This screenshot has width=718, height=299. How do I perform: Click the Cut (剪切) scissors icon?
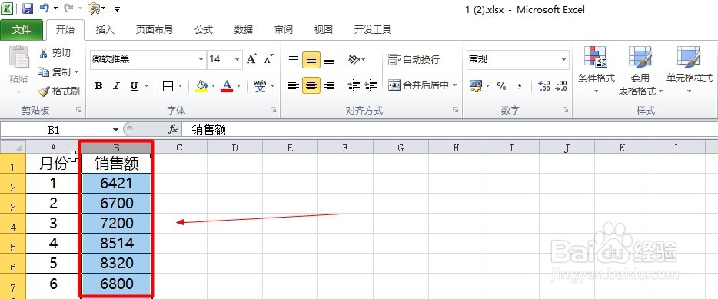coord(44,53)
